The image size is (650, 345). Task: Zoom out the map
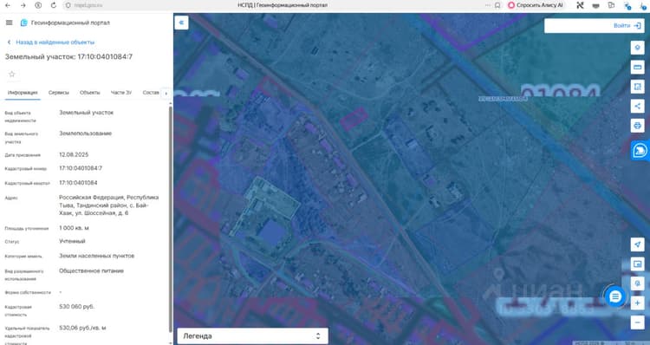pyautogui.click(x=638, y=322)
